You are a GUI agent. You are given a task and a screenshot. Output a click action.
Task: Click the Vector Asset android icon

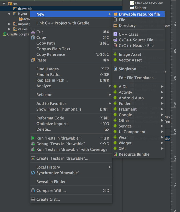pos(115,60)
